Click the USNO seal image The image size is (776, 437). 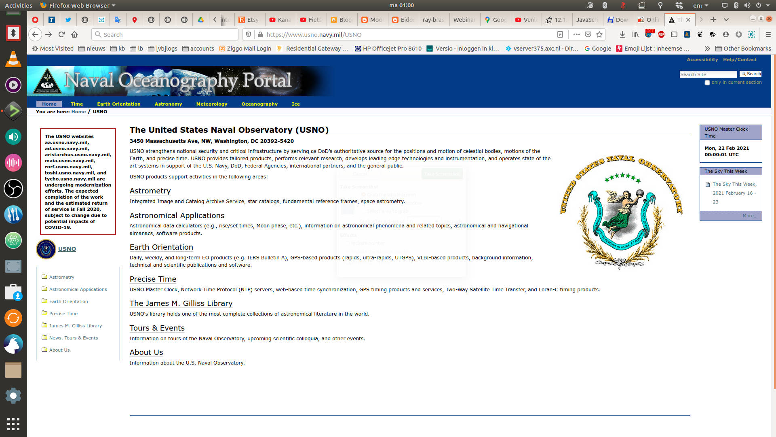tap(621, 212)
